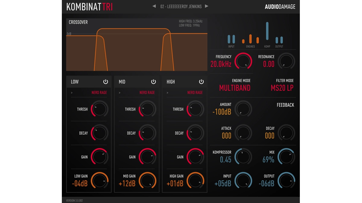Click the filter FREQUENCY knob
The height and width of the screenshot is (203, 362).
click(x=243, y=61)
